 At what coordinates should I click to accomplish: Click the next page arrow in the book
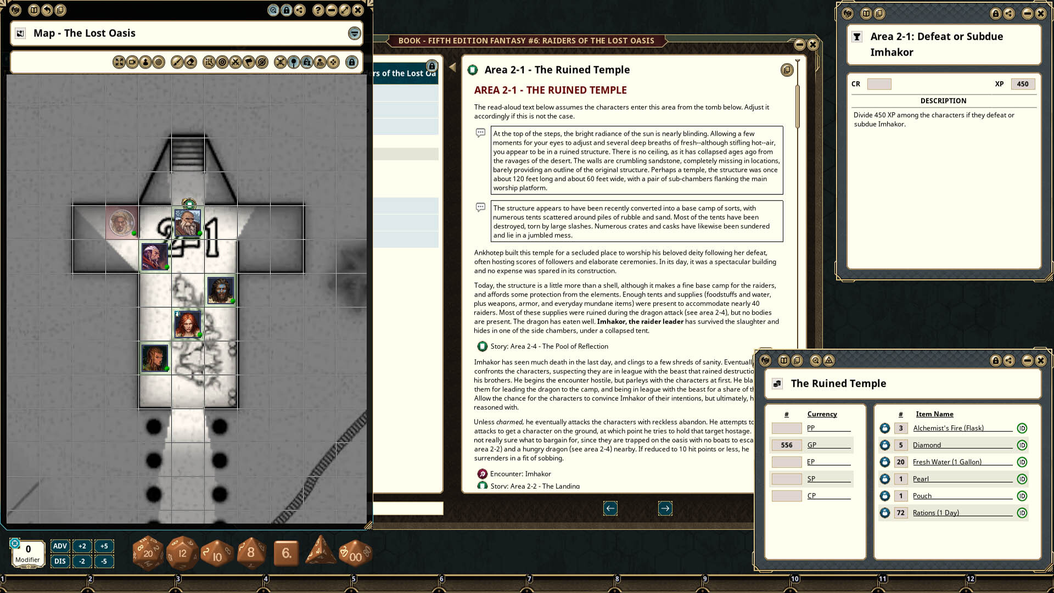click(x=665, y=508)
